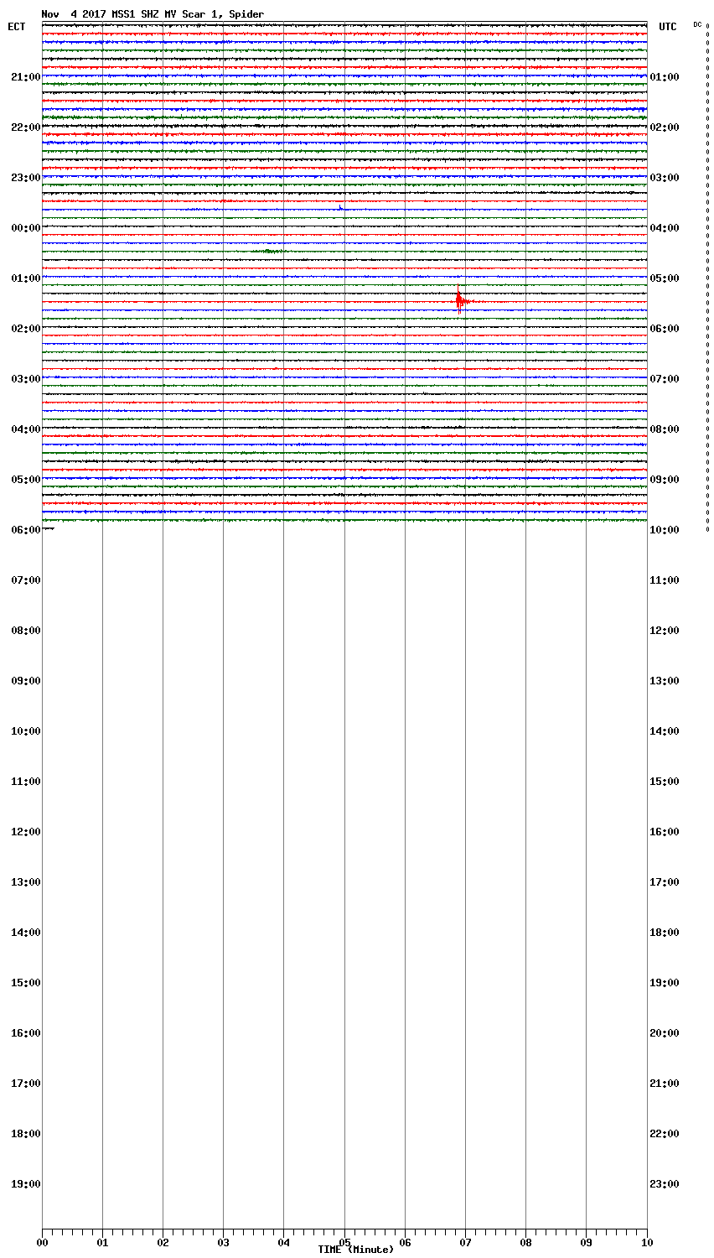Image resolution: width=714 pixels, height=1258 pixels.
Task: Select the UTC time zone label
Action: click(x=668, y=27)
